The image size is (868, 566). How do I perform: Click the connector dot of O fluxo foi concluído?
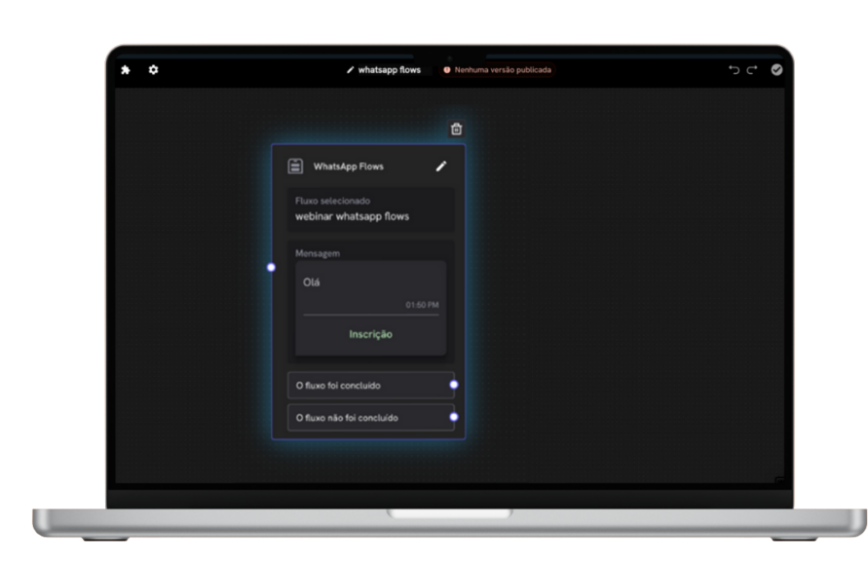click(x=454, y=385)
